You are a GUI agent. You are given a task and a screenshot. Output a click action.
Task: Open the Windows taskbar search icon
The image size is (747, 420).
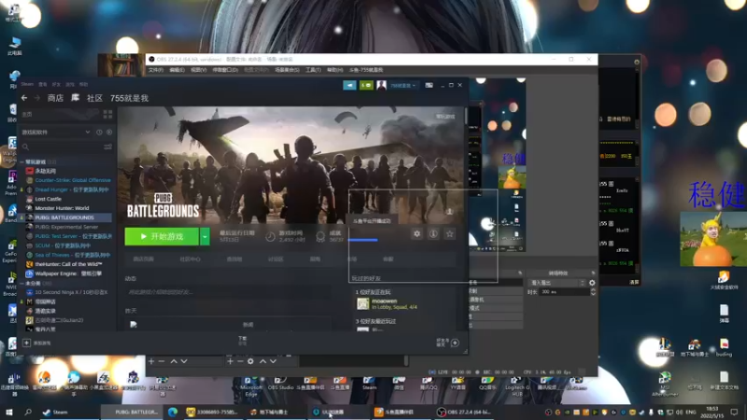28,412
